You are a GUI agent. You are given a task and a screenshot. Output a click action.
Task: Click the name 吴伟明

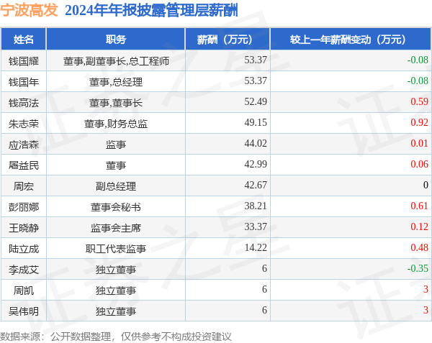coord(24,311)
